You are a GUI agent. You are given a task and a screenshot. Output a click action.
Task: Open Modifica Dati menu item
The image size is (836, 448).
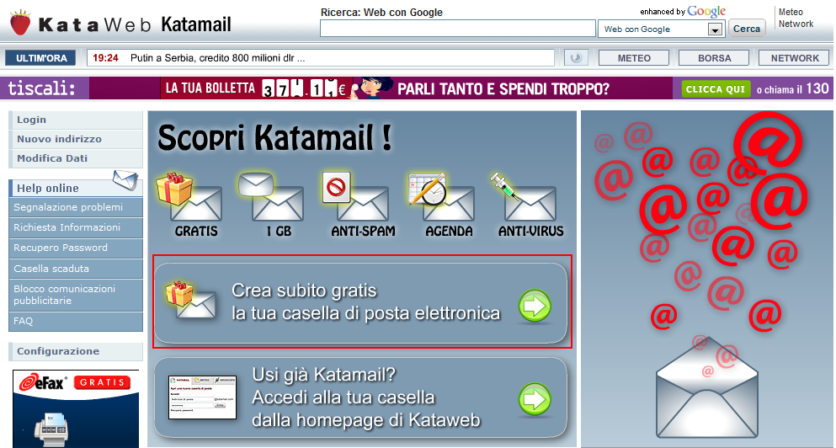[76, 158]
